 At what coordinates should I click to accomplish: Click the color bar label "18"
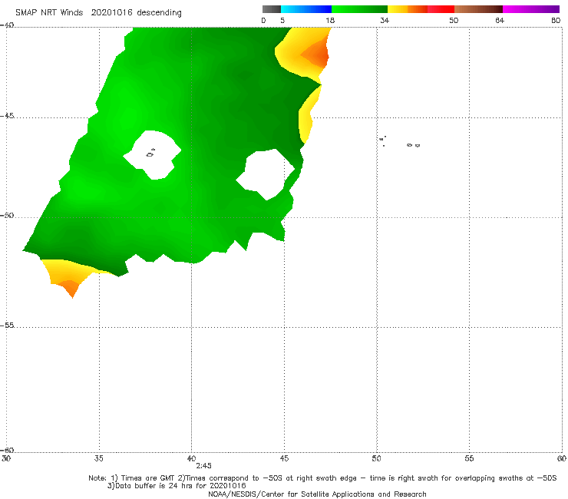[x=330, y=20]
